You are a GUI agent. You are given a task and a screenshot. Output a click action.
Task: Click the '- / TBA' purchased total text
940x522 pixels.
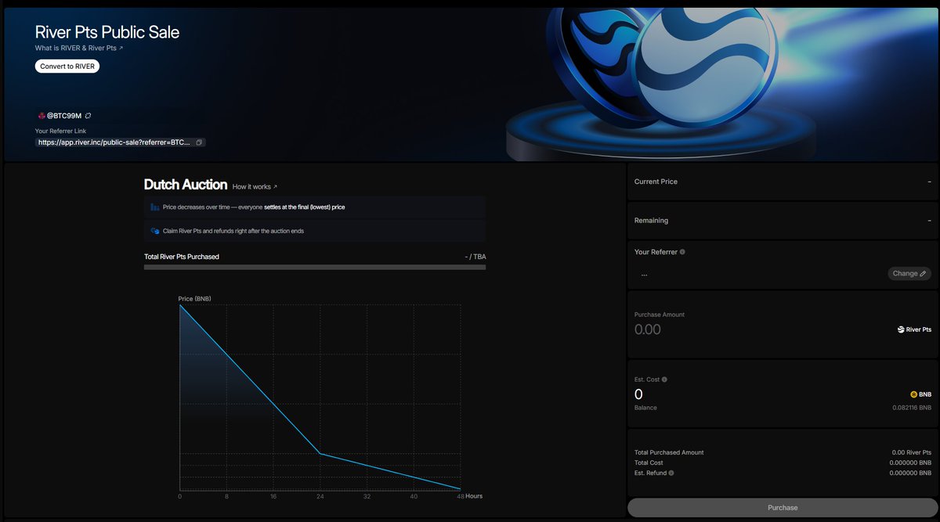click(x=475, y=257)
